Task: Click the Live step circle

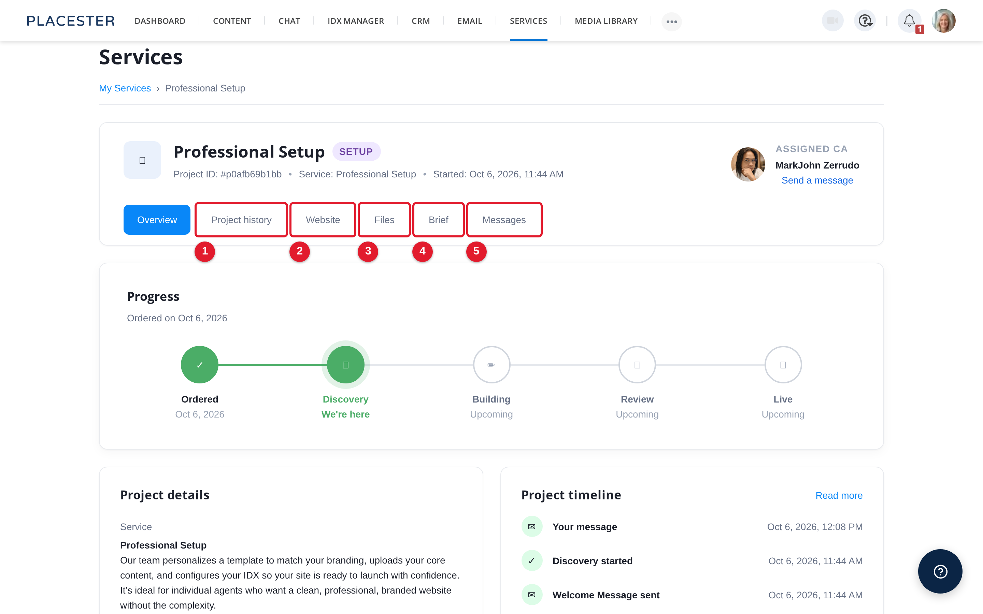Action: tap(783, 365)
